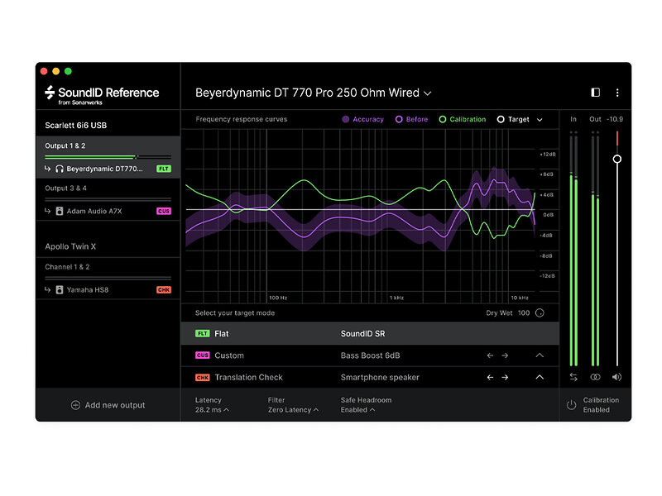Click the speaker icon beside Adam Audio A7X
This screenshot has width=662, height=496.
60,211
